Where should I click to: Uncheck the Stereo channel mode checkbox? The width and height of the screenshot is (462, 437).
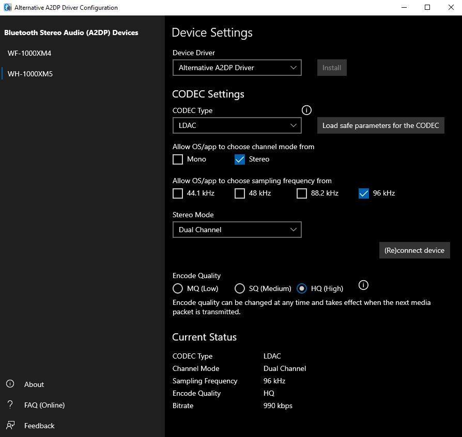tap(240, 159)
